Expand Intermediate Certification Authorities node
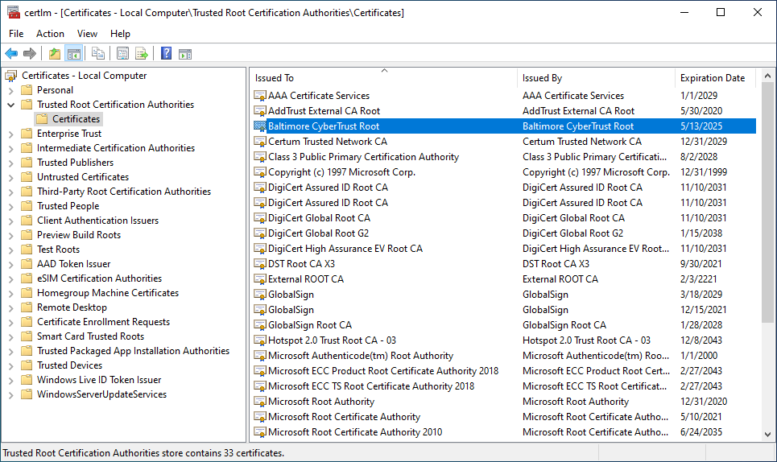The width and height of the screenshot is (777, 462). pos(11,148)
